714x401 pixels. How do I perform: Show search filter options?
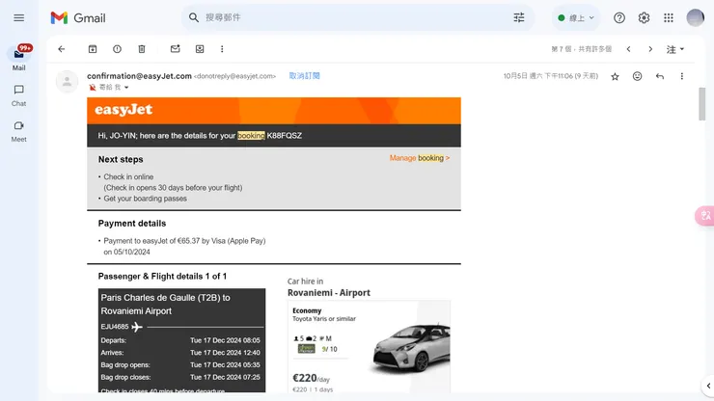[519, 17]
